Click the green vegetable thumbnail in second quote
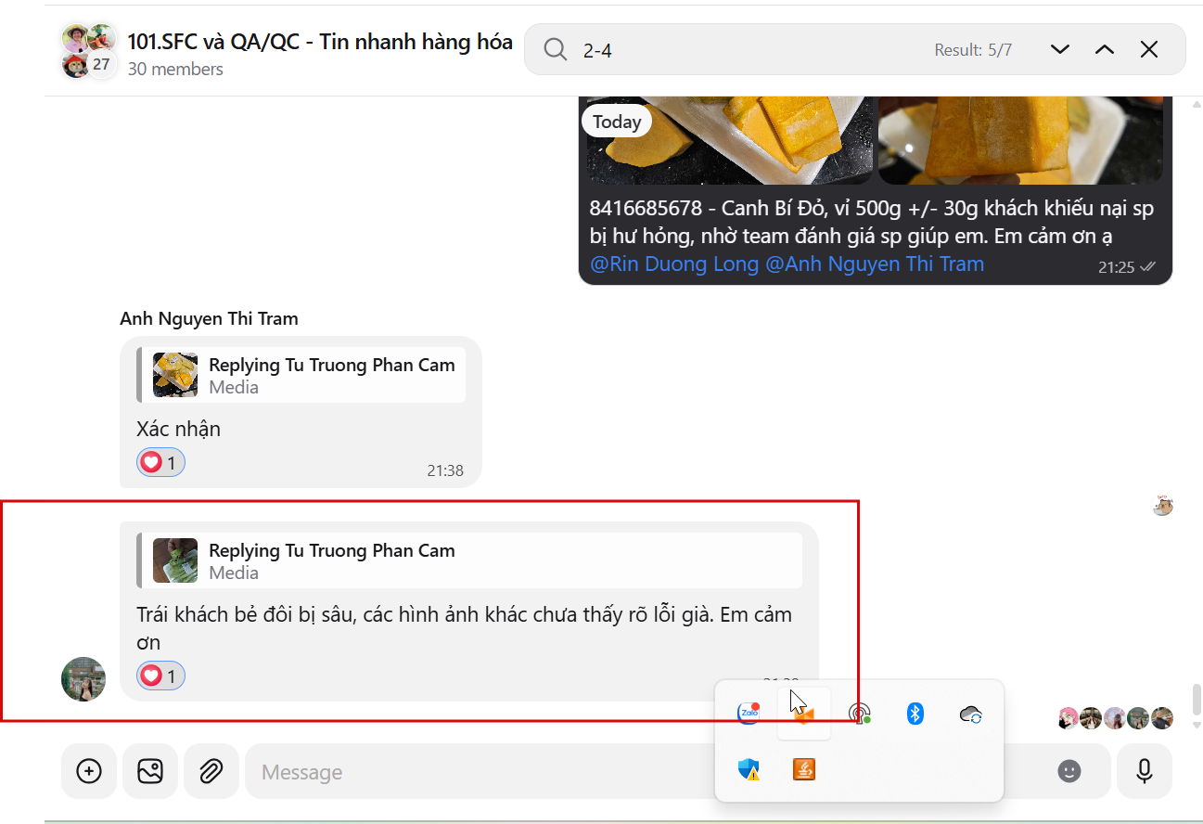The image size is (1203, 824). coord(175,560)
